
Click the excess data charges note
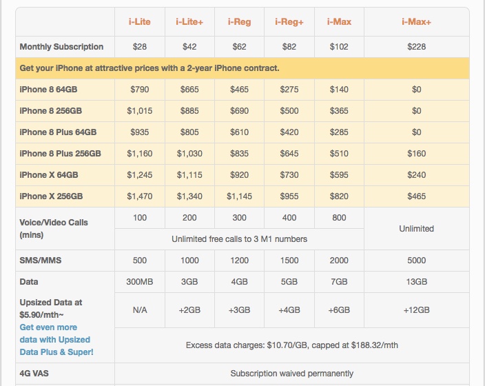pyautogui.click(x=292, y=345)
